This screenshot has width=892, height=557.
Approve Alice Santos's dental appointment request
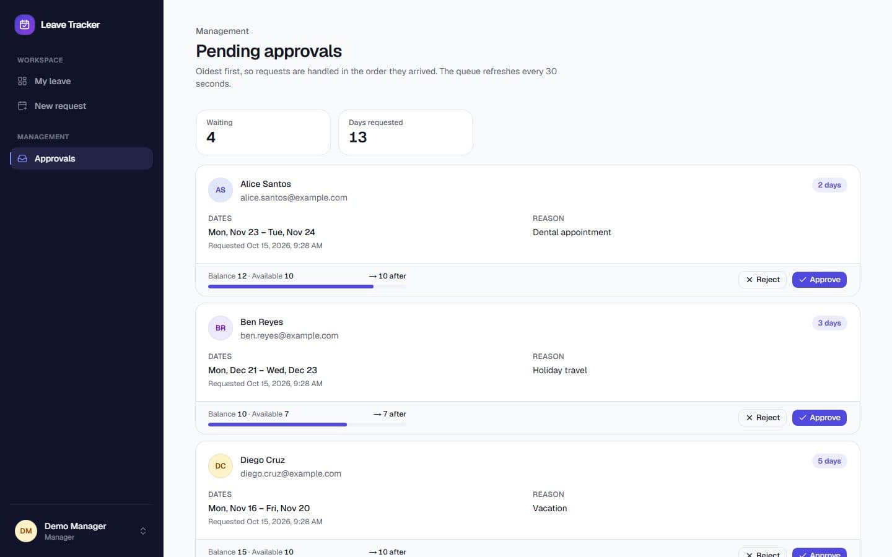point(820,280)
